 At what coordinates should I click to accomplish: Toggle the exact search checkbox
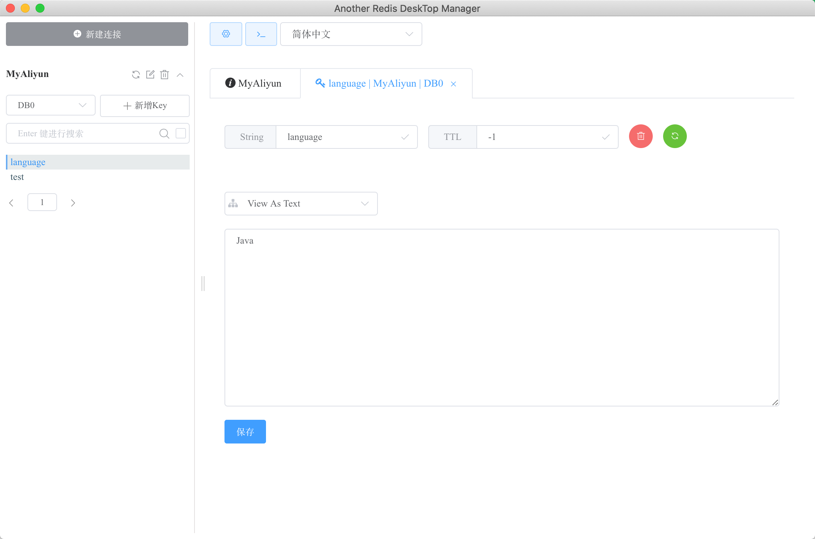tap(181, 133)
